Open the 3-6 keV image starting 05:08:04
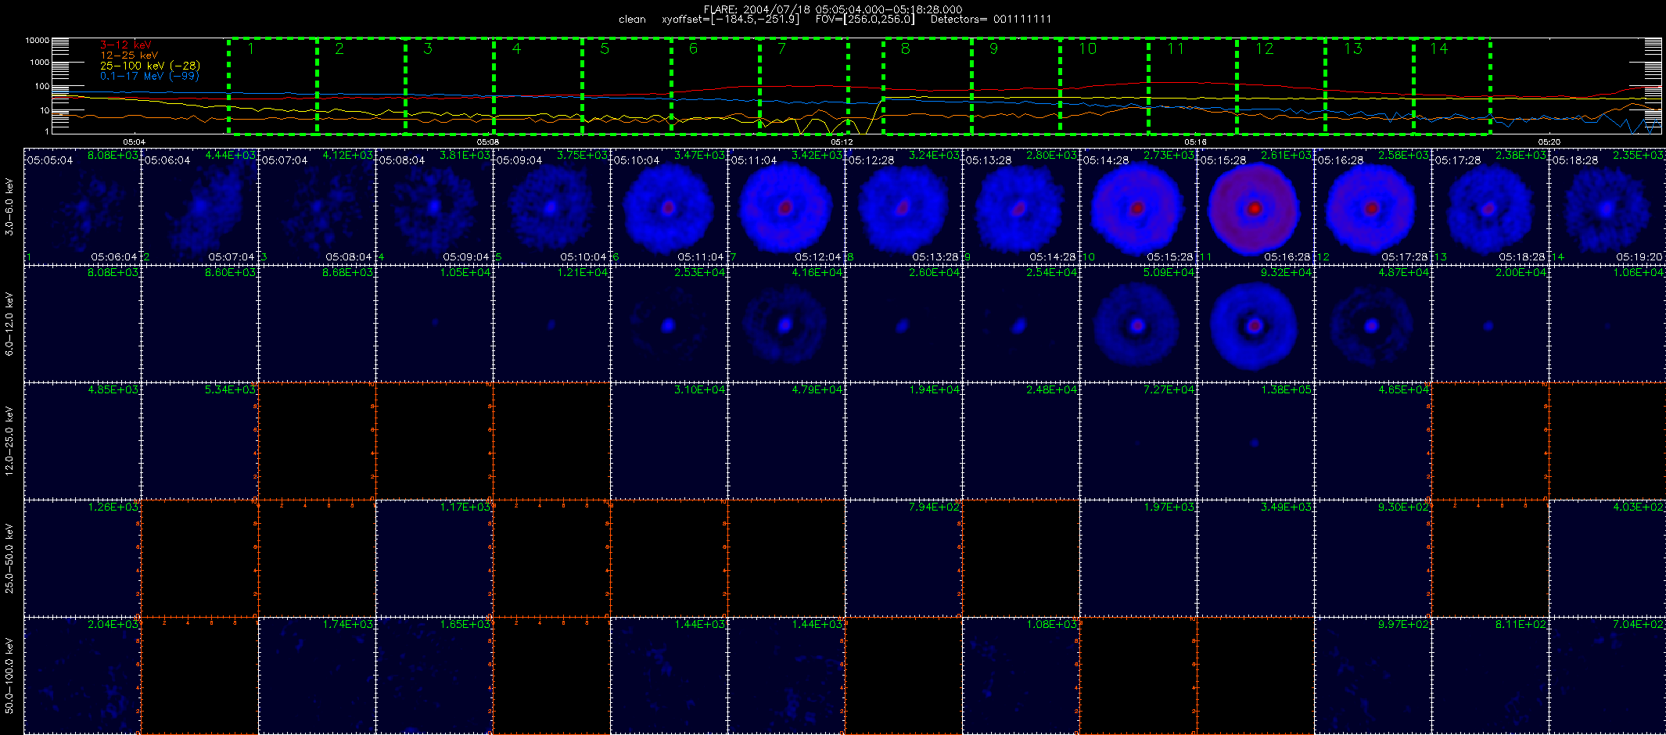The image size is (1666, 735). pyautogui.click(x=434, y=206)
